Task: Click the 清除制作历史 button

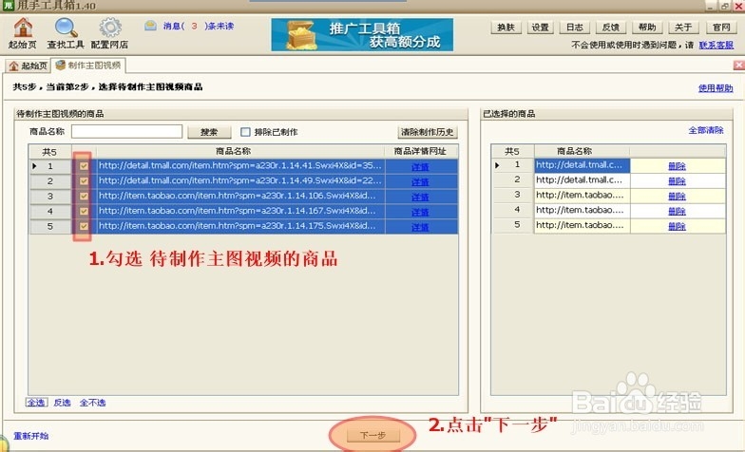Action: click(428, 132)
